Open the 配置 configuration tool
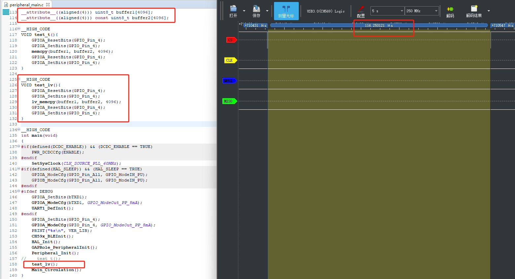The image size is (515, 279). pos(361,11)
